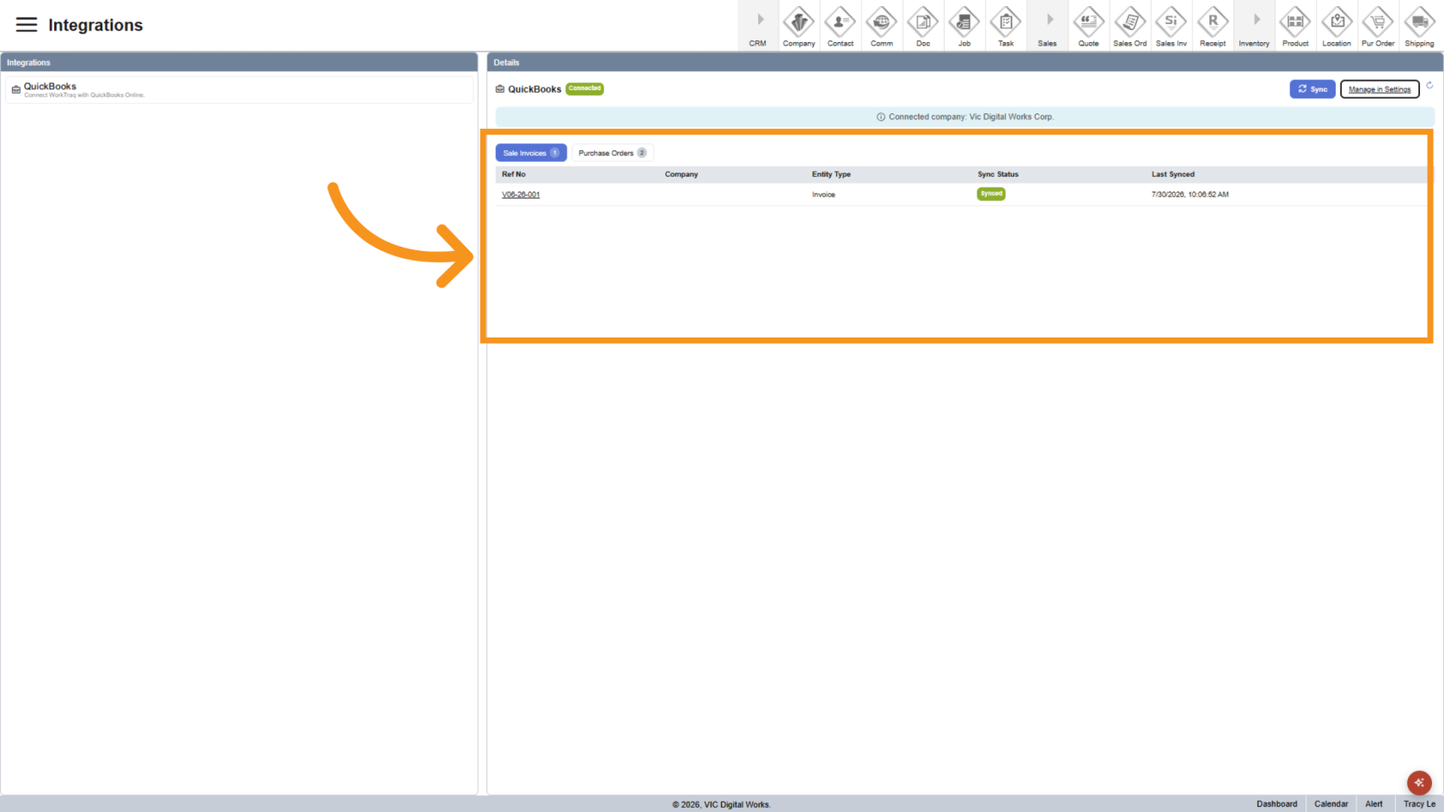Open Calendar from the footer bar
This screenshot has height=812, width=1444.
pyautogui.click(x=1331, y=804)
